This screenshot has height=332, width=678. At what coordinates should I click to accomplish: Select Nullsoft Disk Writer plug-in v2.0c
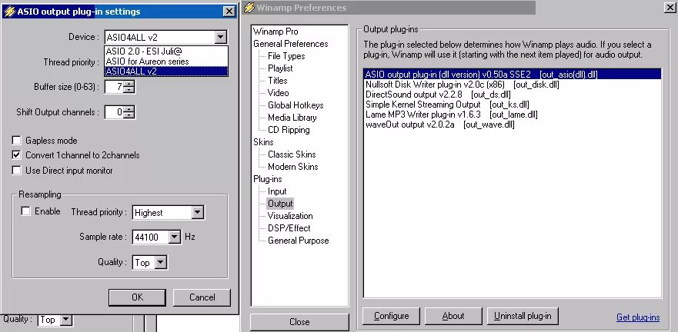[513, 85]
